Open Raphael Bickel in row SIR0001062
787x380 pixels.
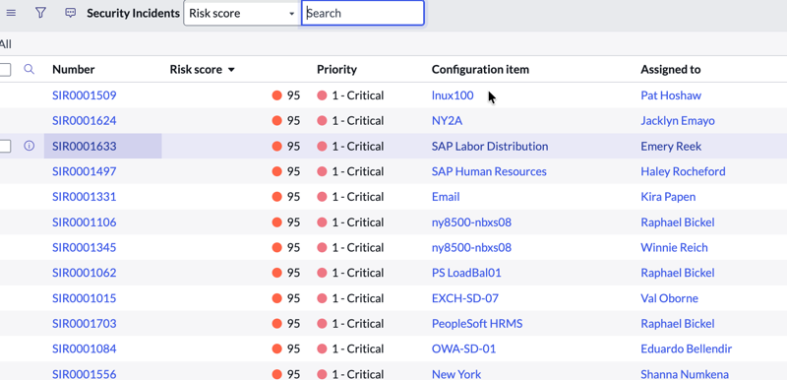tap(678, 273)
